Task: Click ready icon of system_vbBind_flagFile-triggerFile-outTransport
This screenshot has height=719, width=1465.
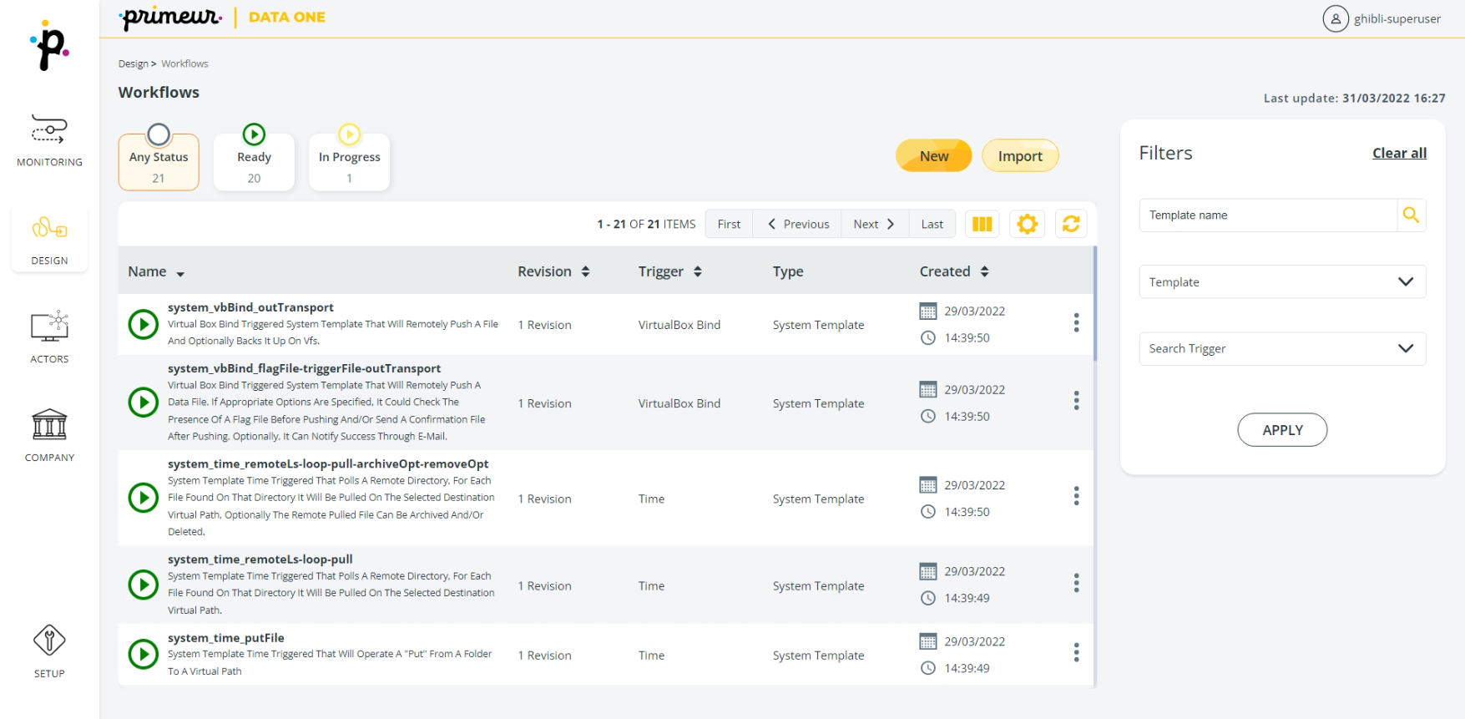Action: (144, 403)
